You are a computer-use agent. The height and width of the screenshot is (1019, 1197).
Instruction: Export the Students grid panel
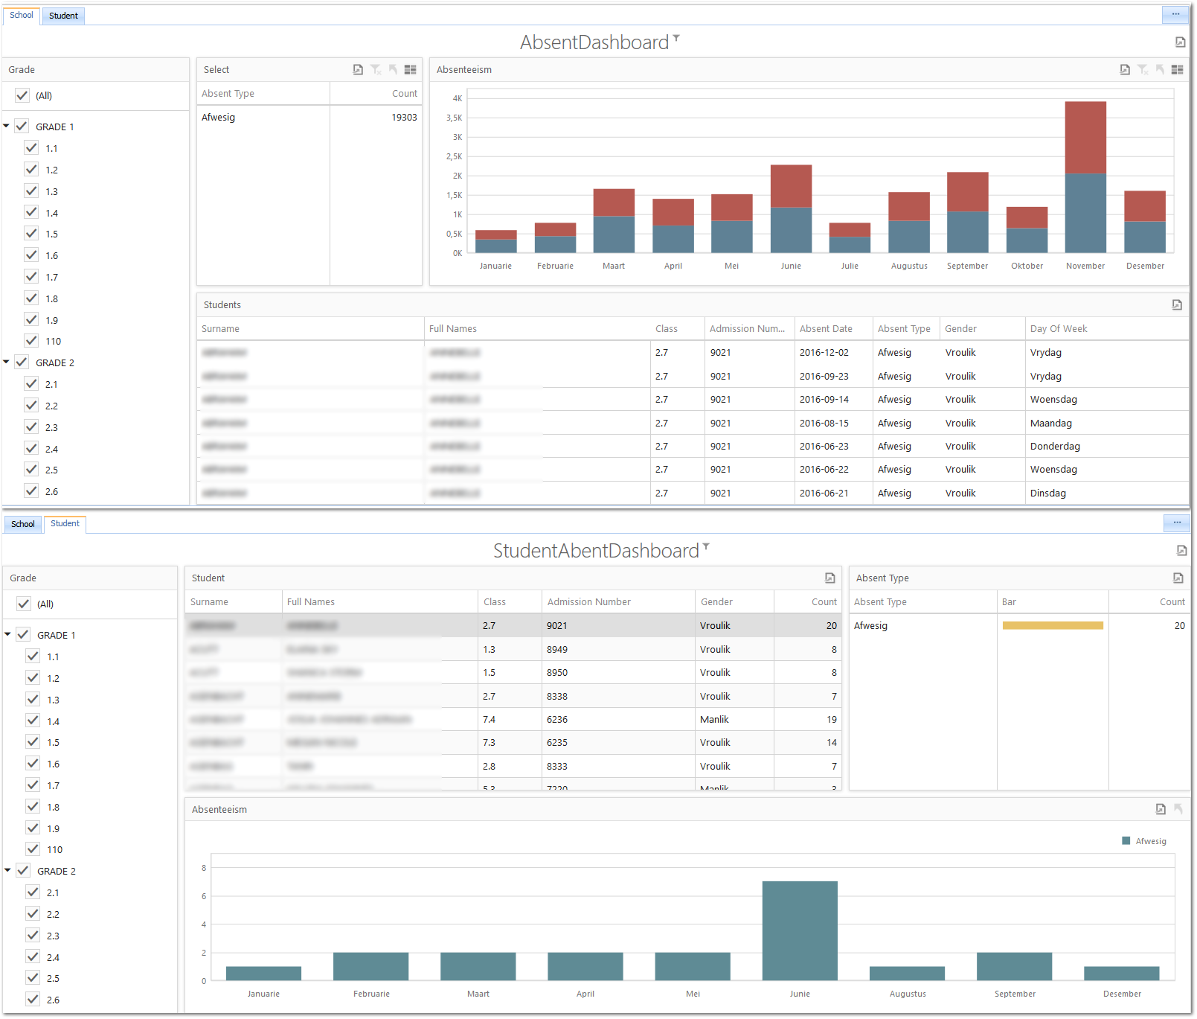click(1177, 304)
